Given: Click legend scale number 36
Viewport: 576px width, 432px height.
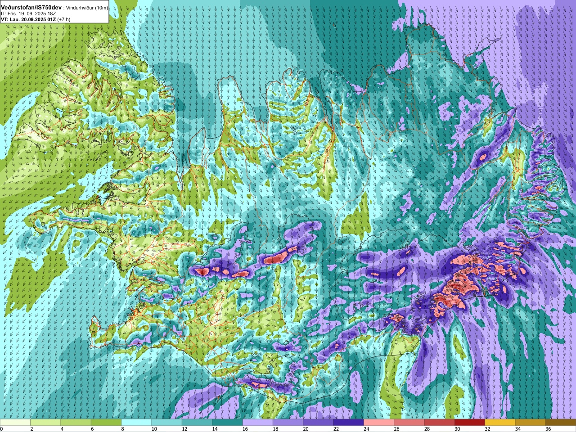Looking at the screenshot, I should [548, 429].
